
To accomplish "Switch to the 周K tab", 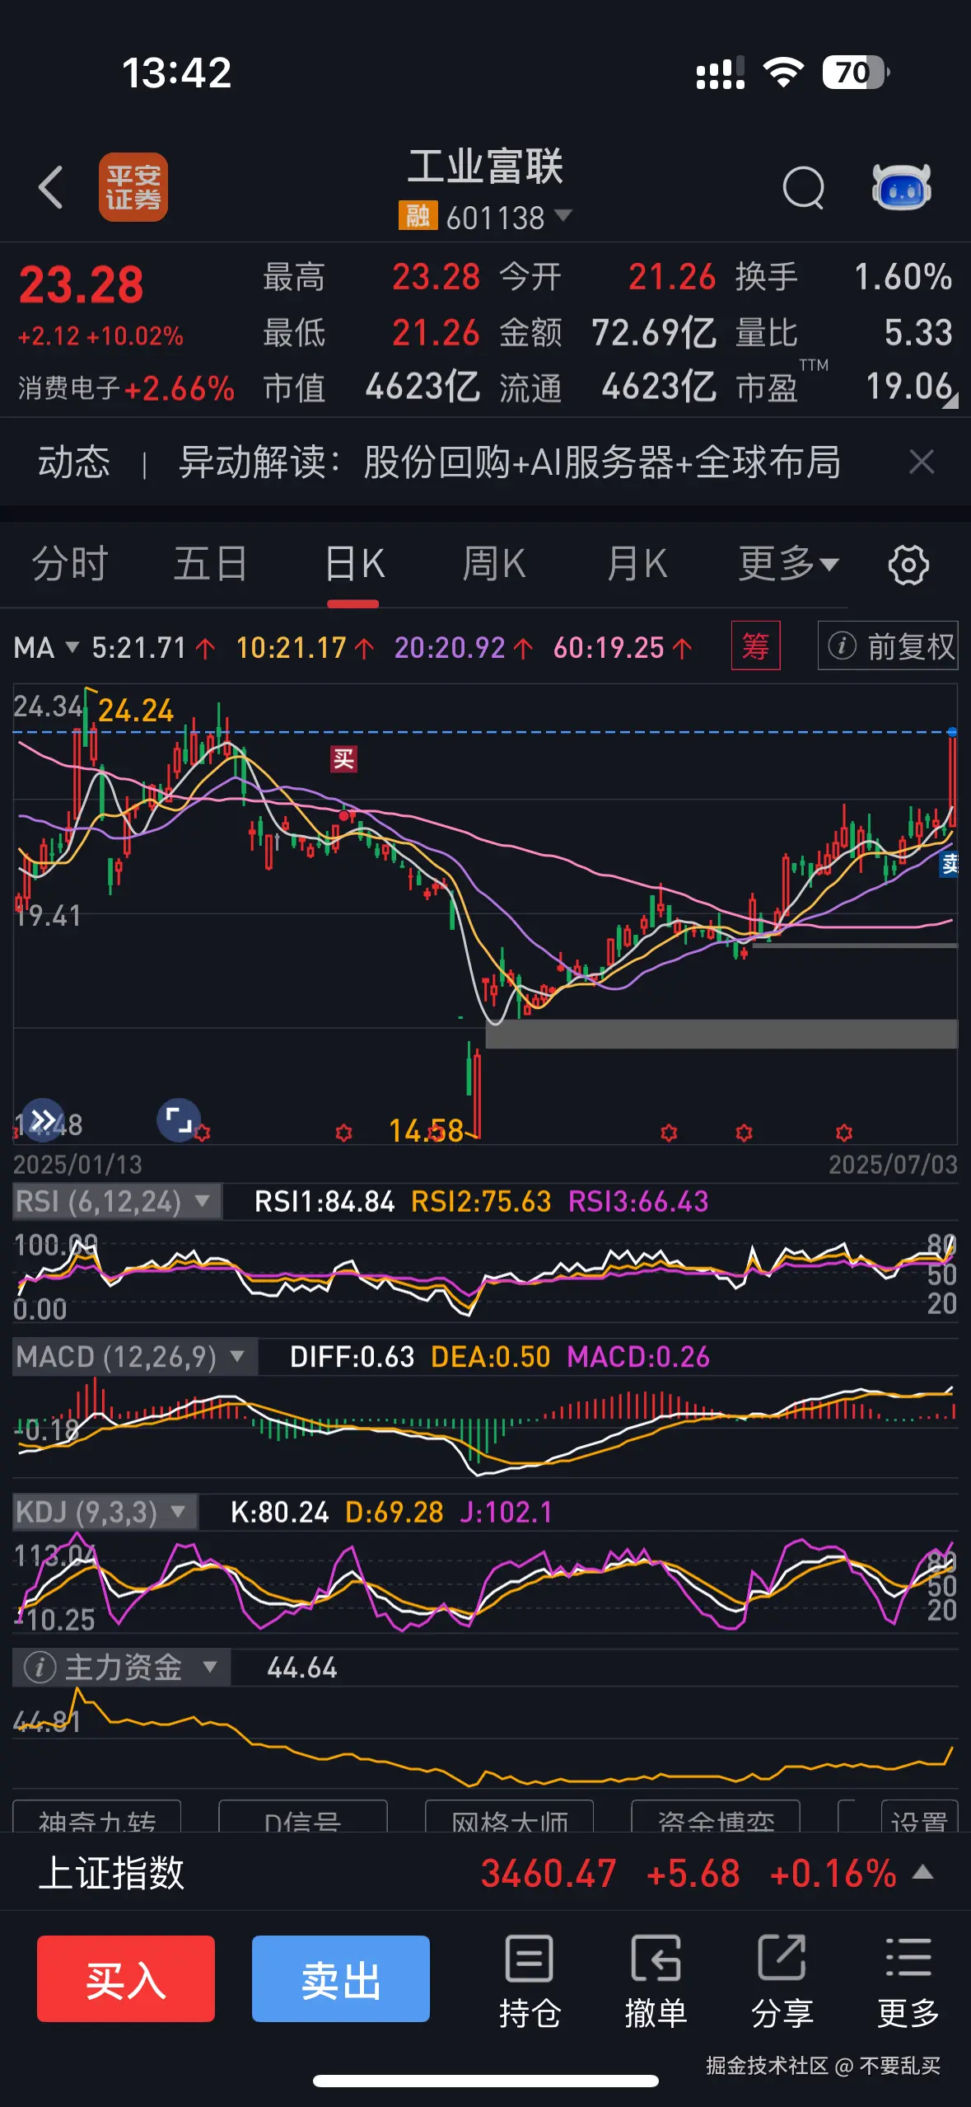I will pos(493,565).
